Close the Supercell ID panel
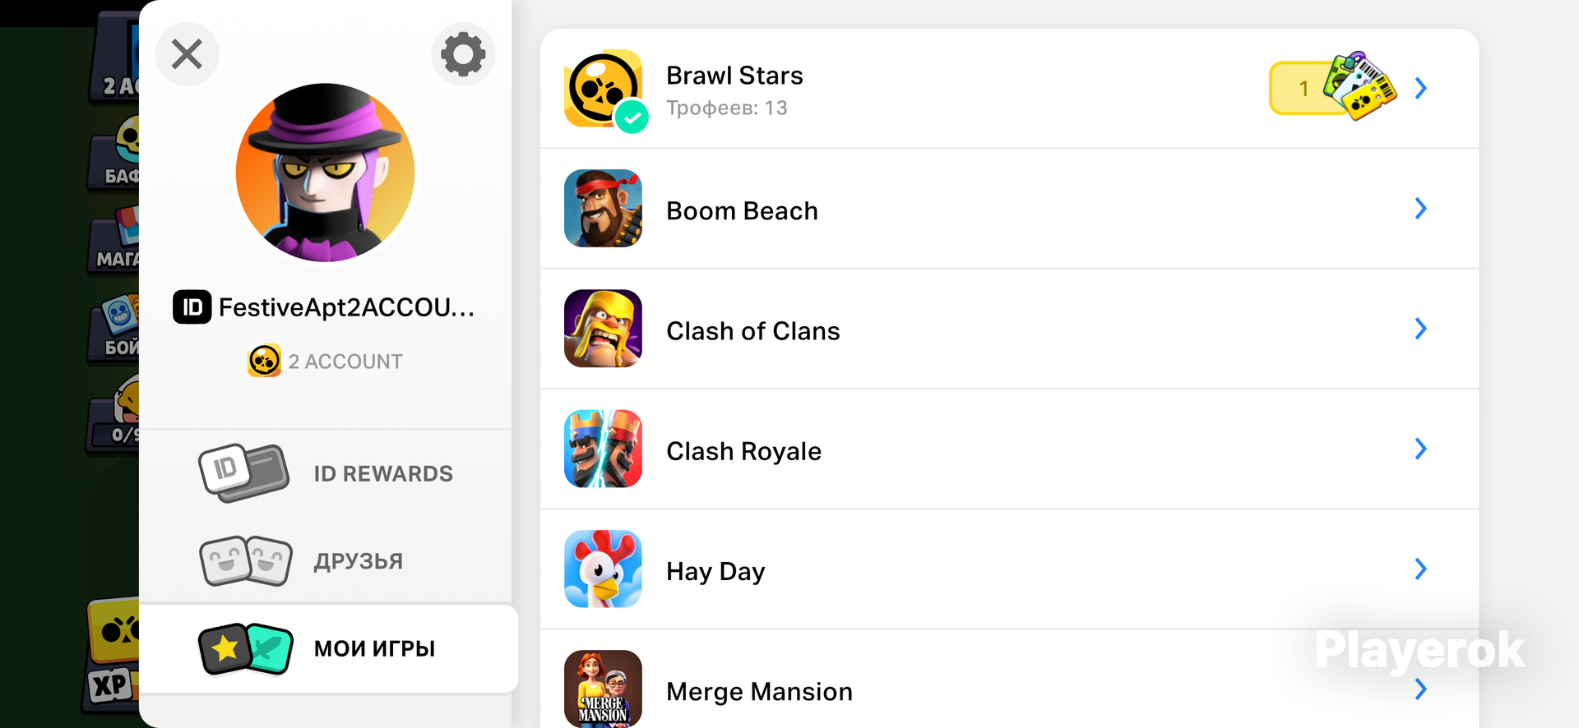Viewport: 1579px width, 728px height. tap(187, 54)
